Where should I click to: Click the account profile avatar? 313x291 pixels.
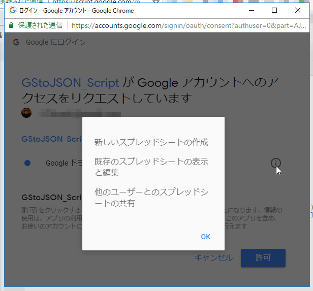26,113
